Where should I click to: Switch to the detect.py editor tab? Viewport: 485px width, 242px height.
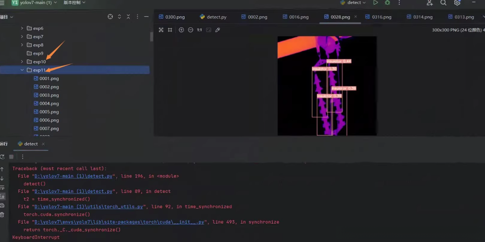[213, 17]
